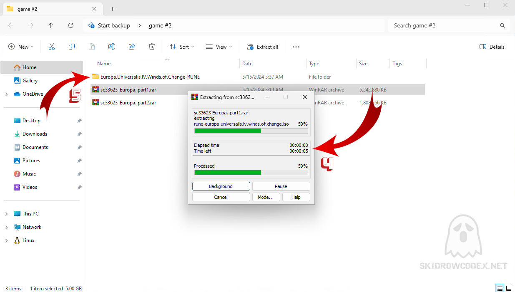Click Extract all in toolbar
This screenshot has height=292, width=515.
pyautogui.click(x=262, y=47)
